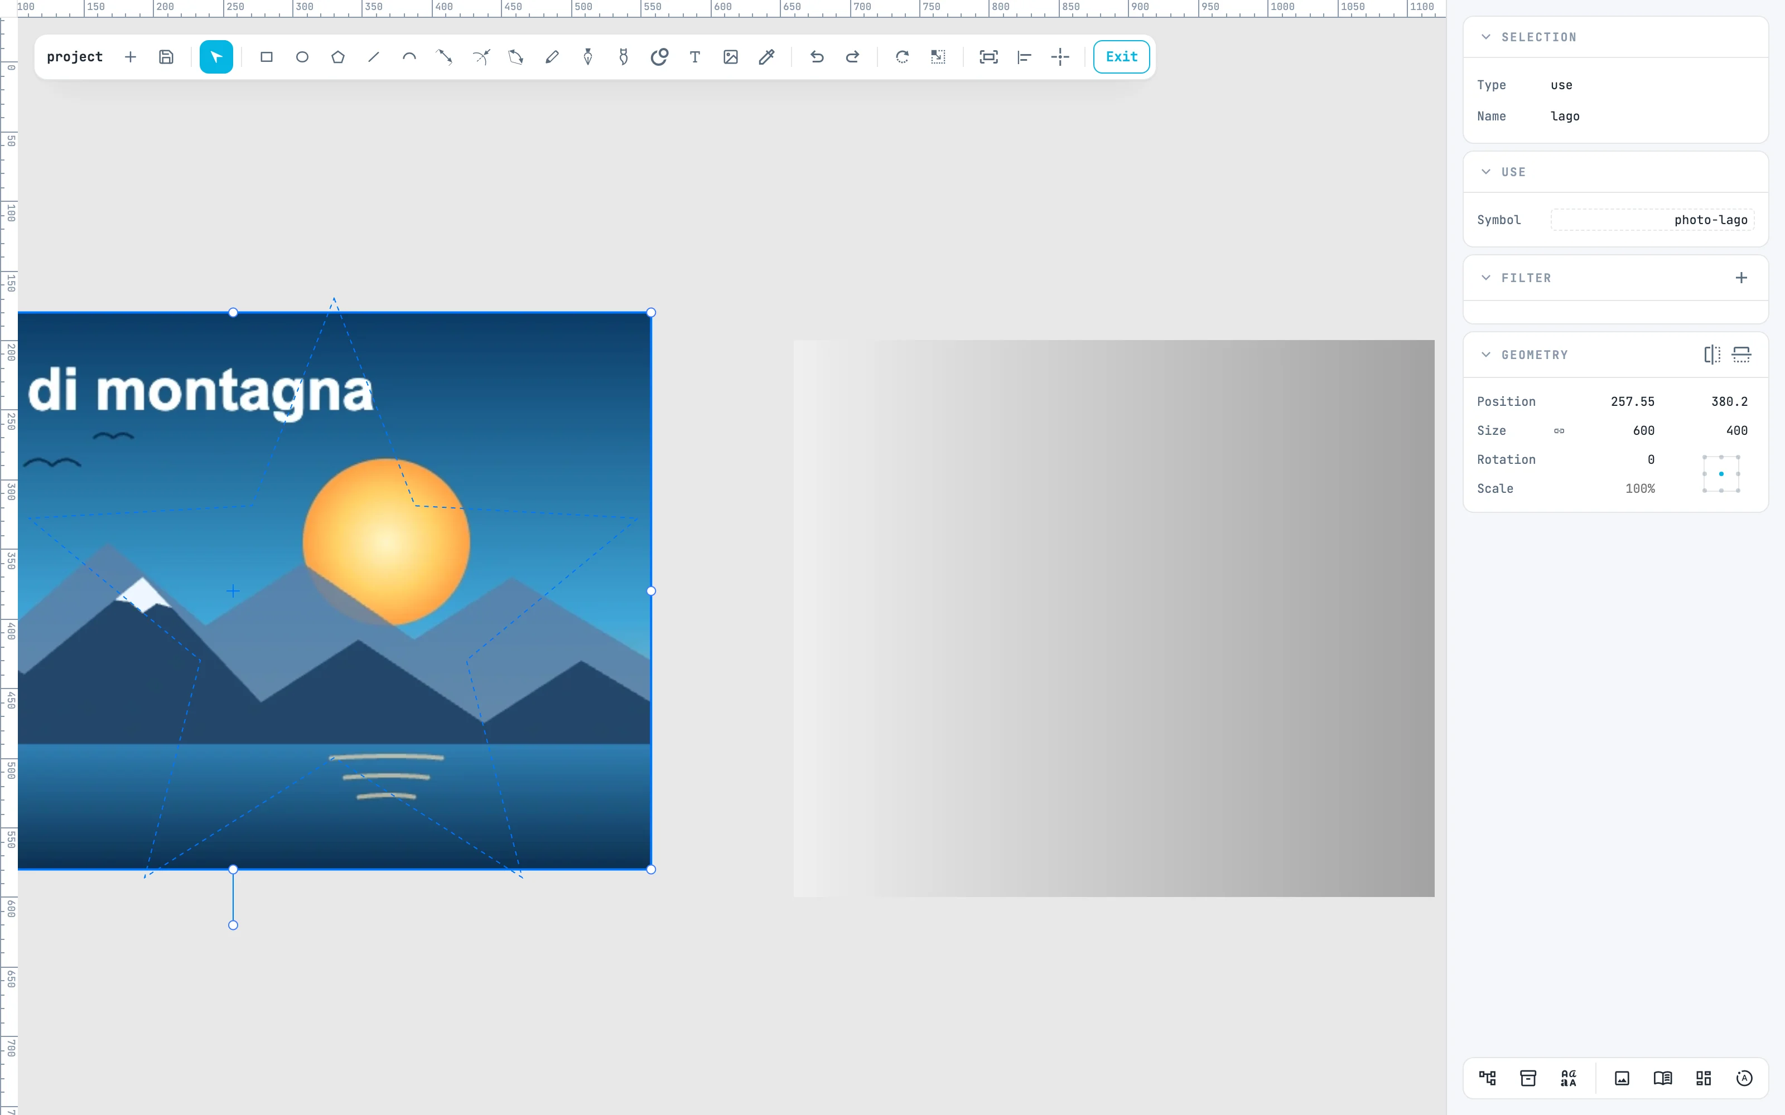Select the Text tool
This screenshot has height=1115, width=1785.
click(695, 57)
